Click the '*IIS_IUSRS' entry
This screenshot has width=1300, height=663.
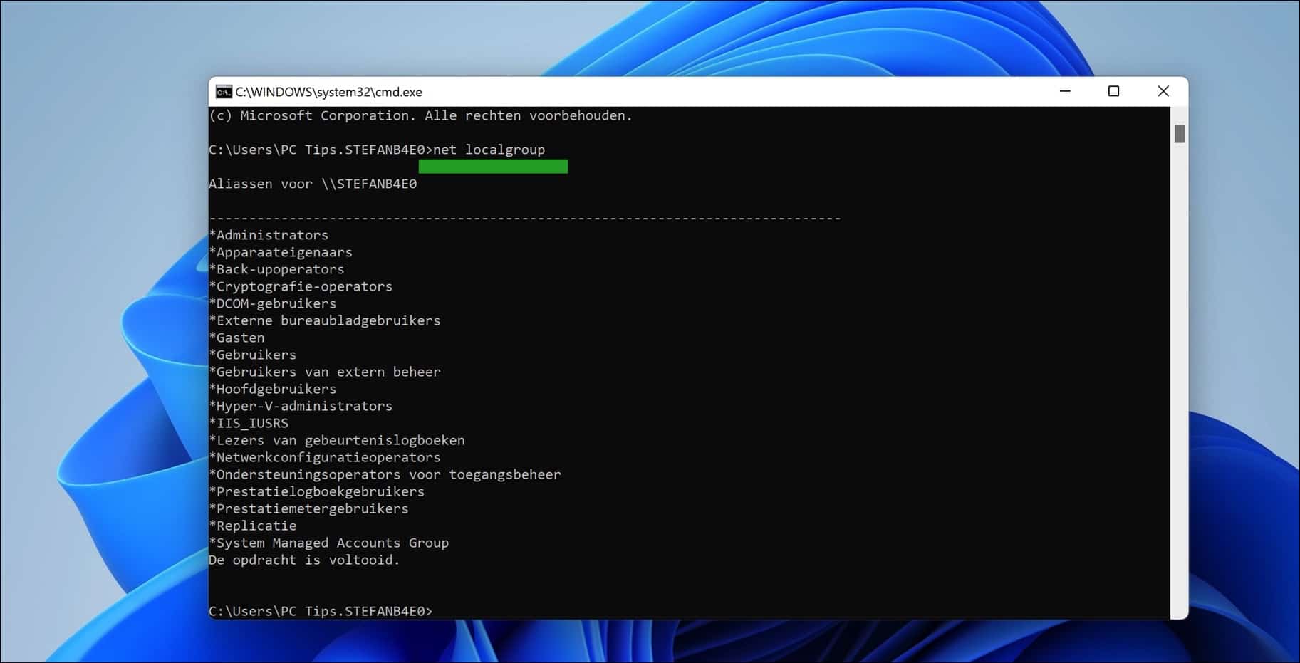click(x=249, y=423)
